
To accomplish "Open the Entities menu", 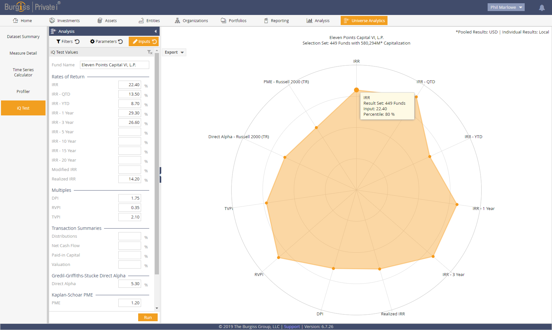I will 149,20.
